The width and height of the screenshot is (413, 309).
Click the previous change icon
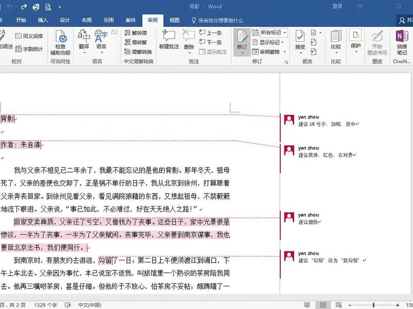point(313,42)
